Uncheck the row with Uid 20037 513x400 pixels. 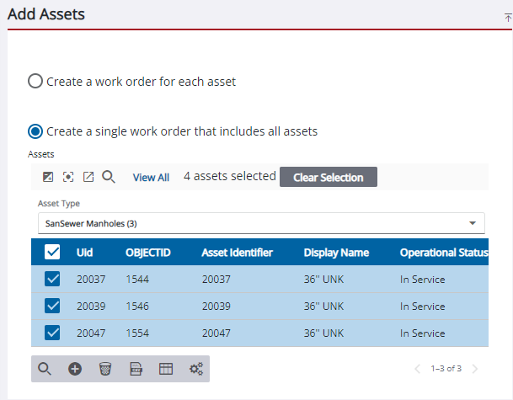tap(52, 280)
